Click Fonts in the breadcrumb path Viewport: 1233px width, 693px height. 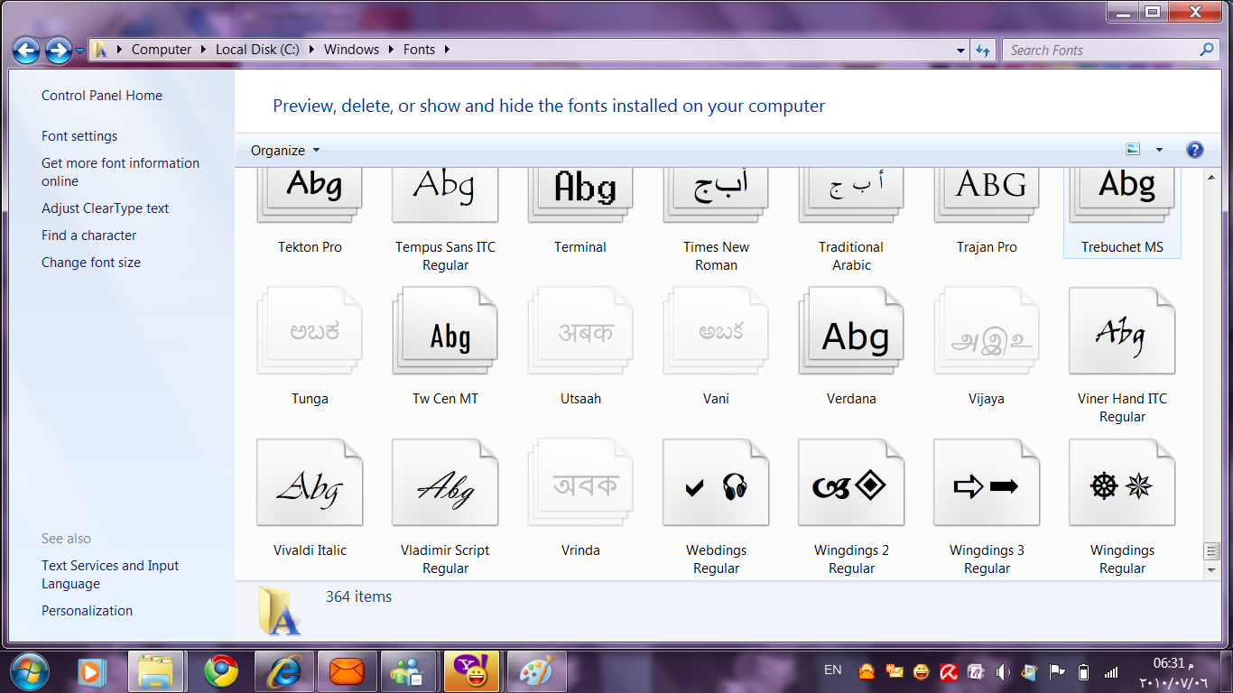pos(419,50)
